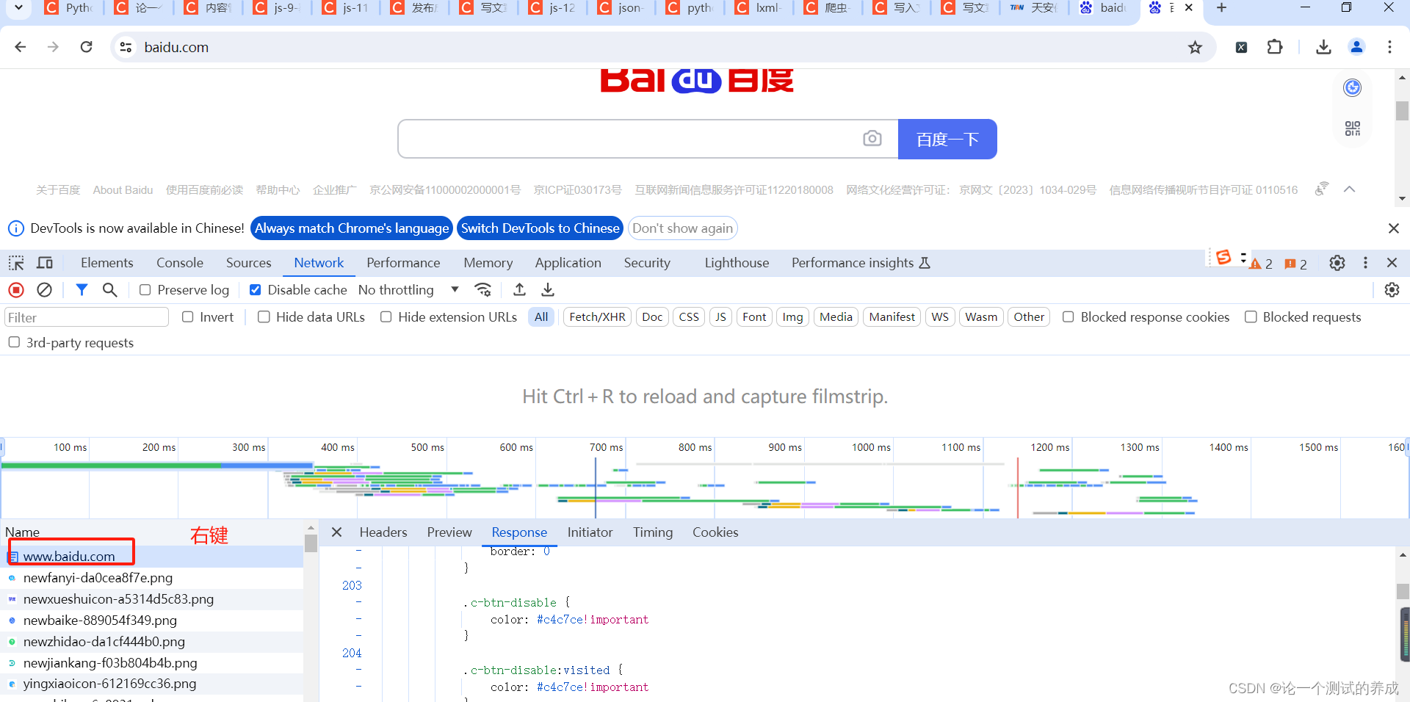Click the Baidu QR code icon
1410x702 pixels.
click(1353, 129)
